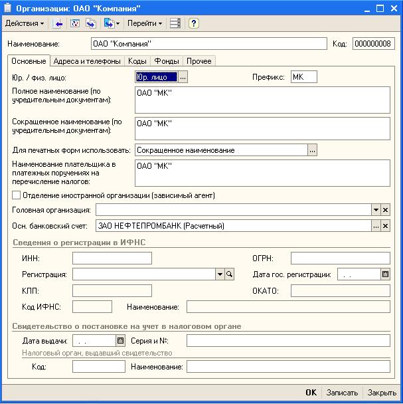Open the Перейти menu

144,23
